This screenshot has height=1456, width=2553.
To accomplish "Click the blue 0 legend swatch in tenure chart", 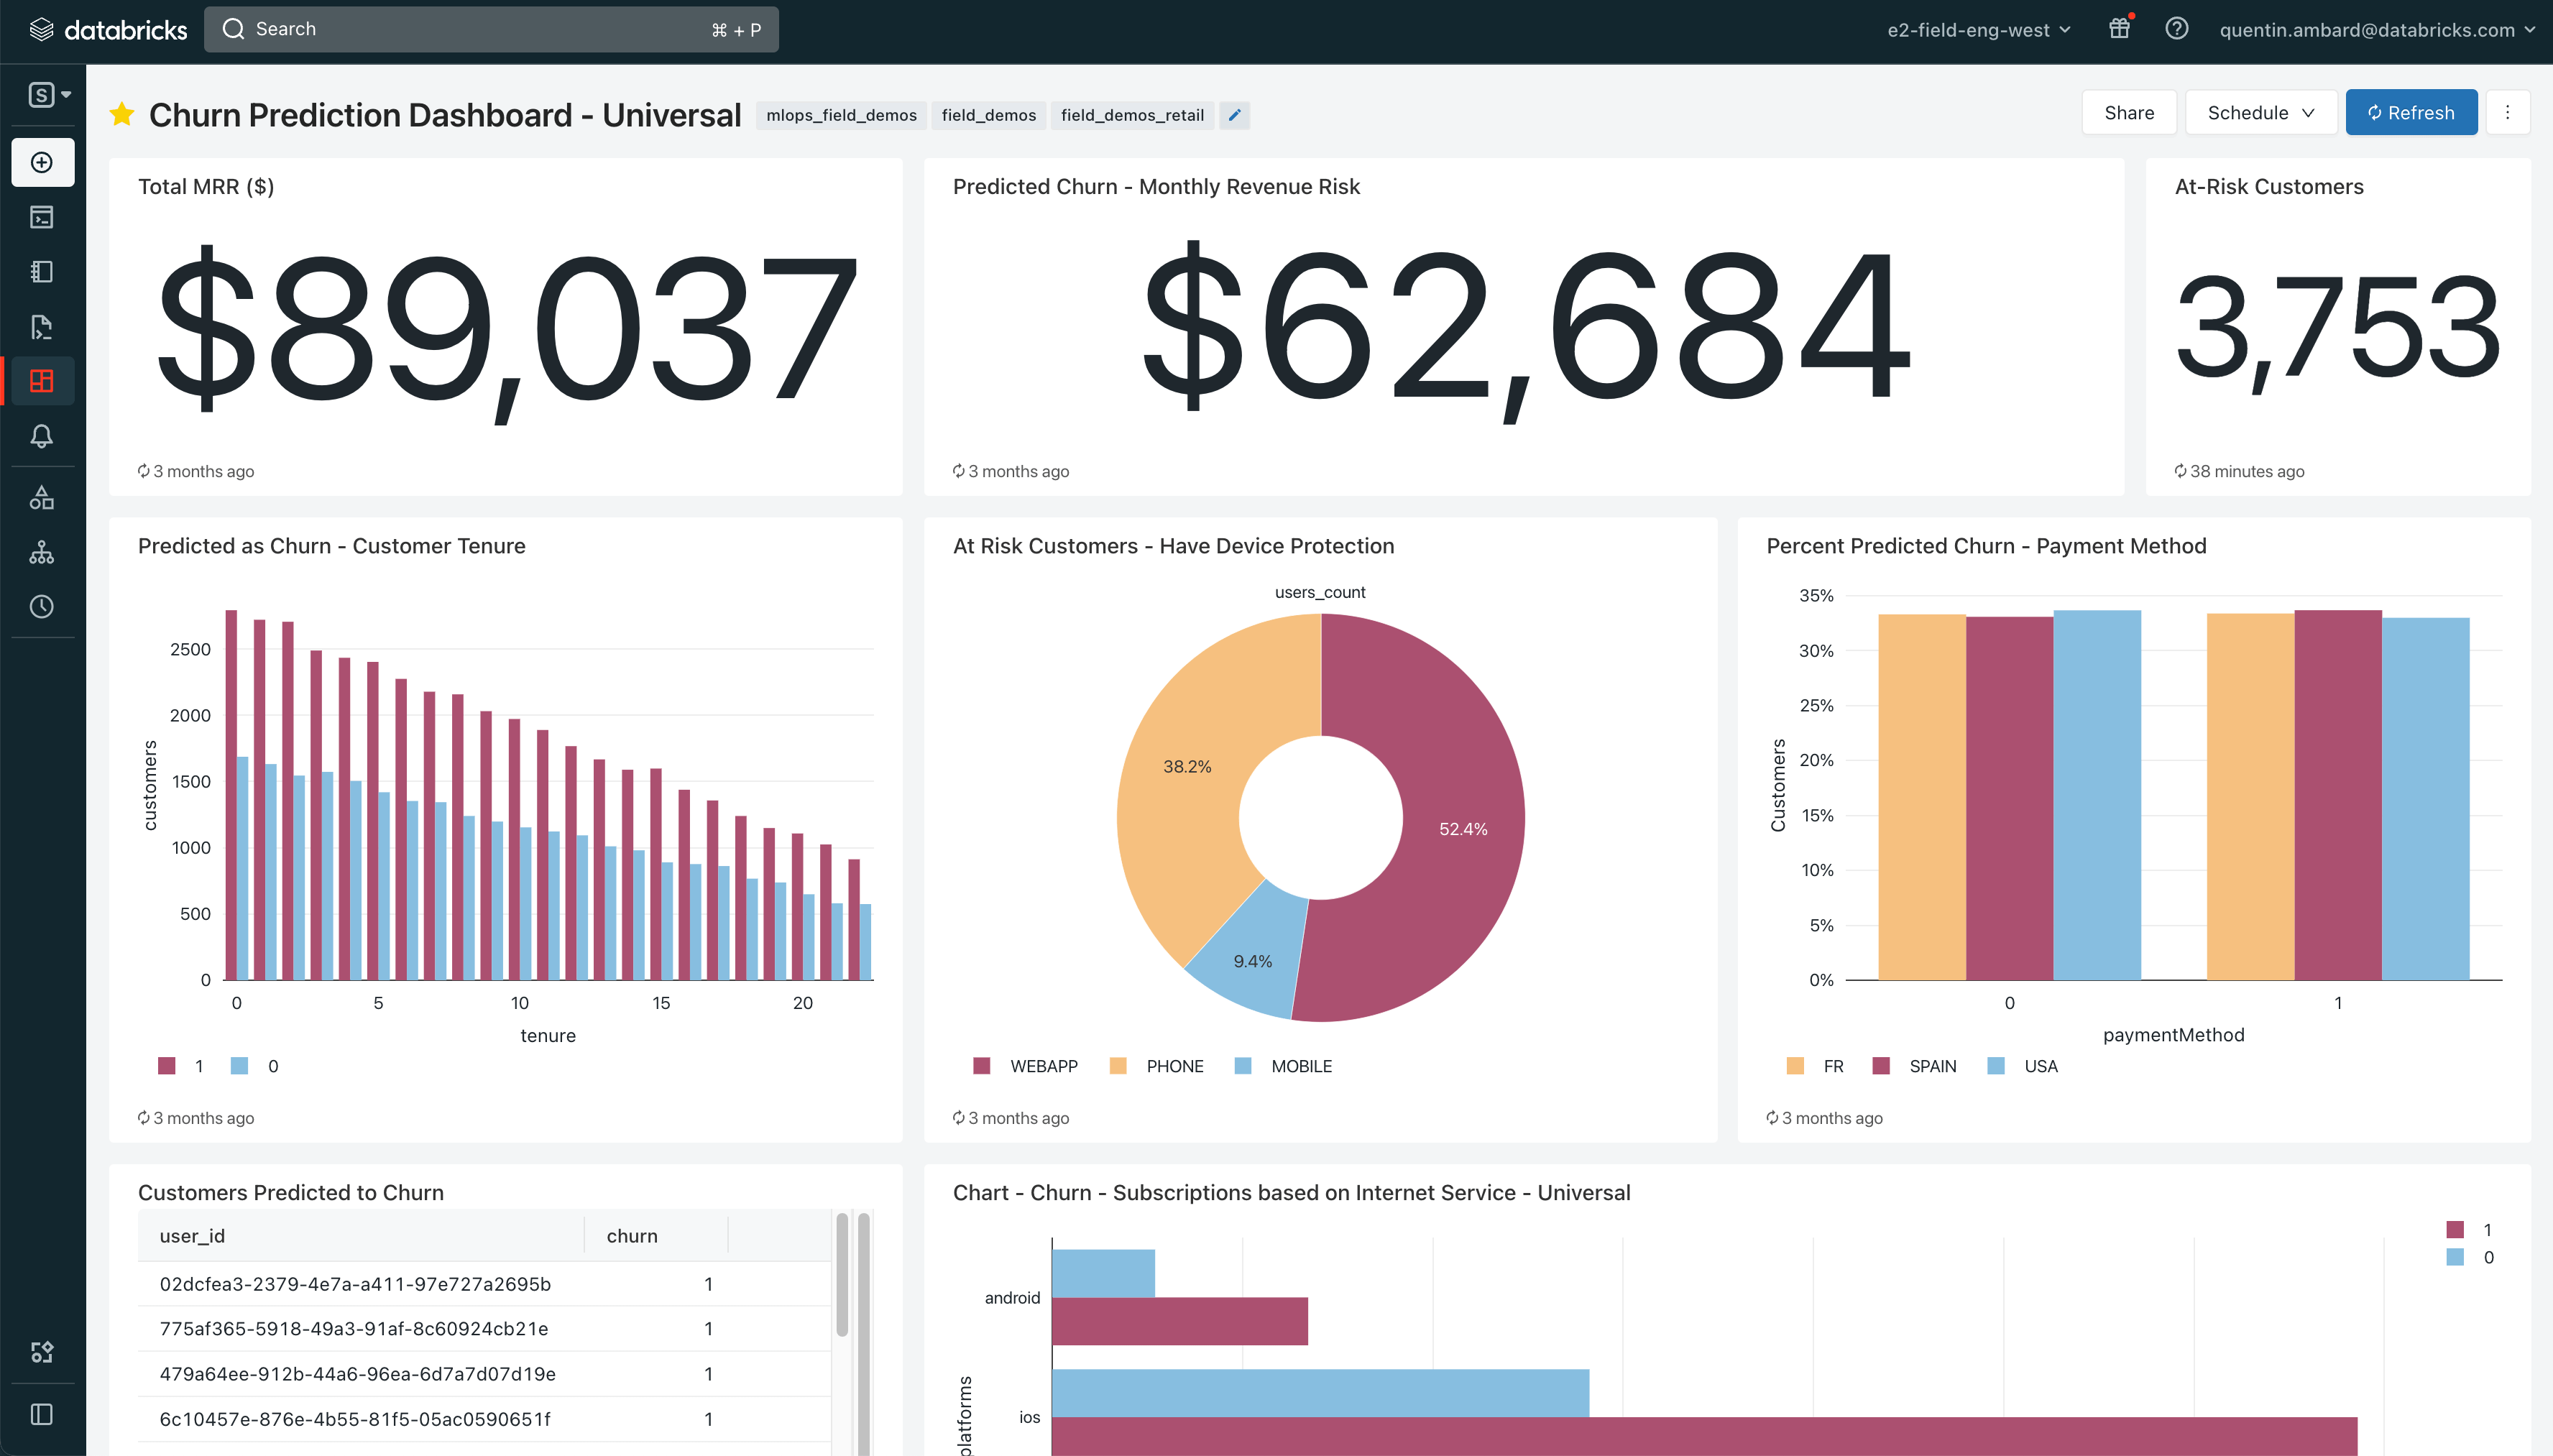I will pyautogui.click(x=240, y=1066).
